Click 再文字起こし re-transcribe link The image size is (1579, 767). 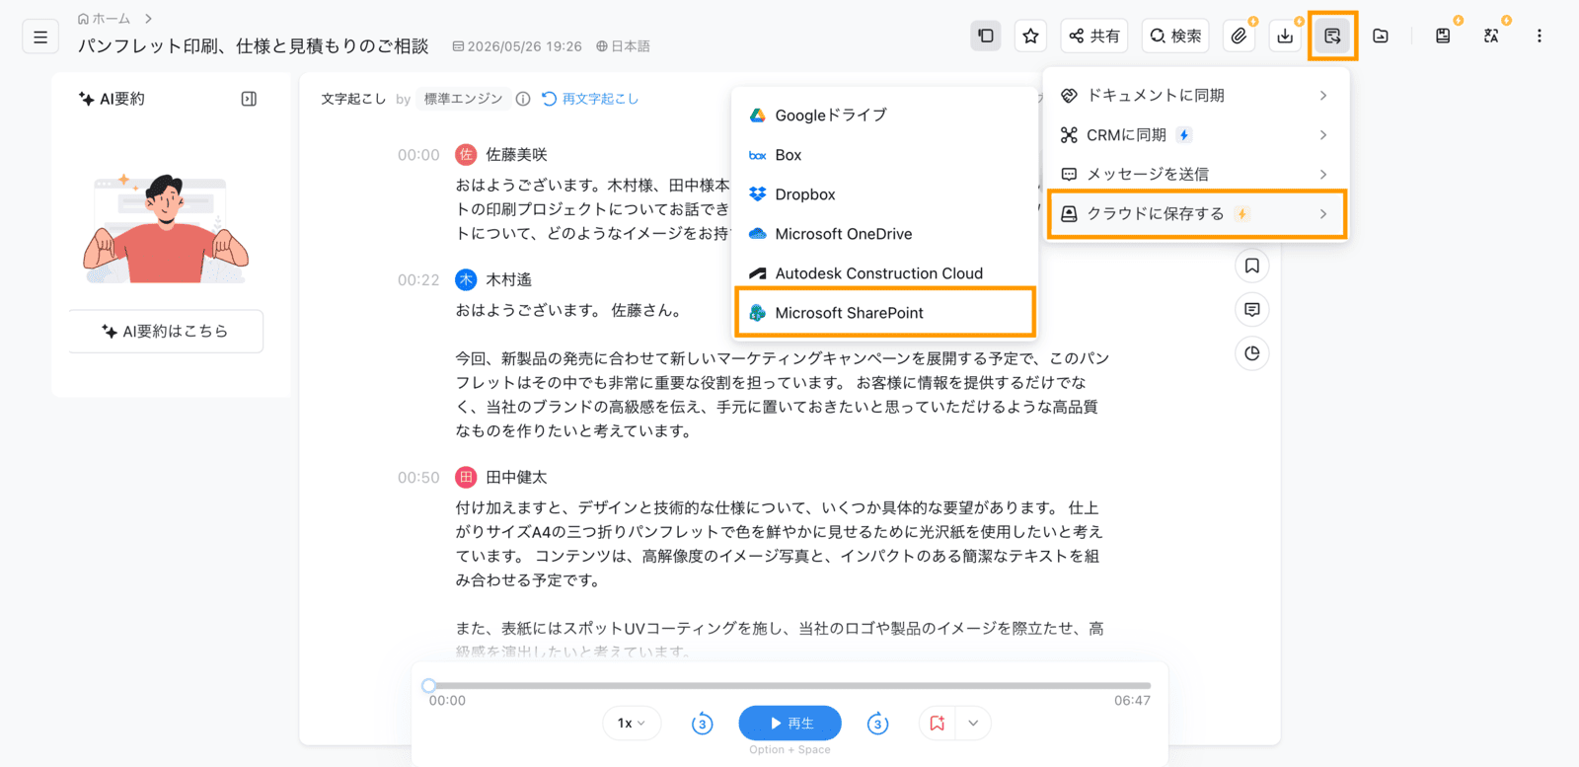point(590,99)
